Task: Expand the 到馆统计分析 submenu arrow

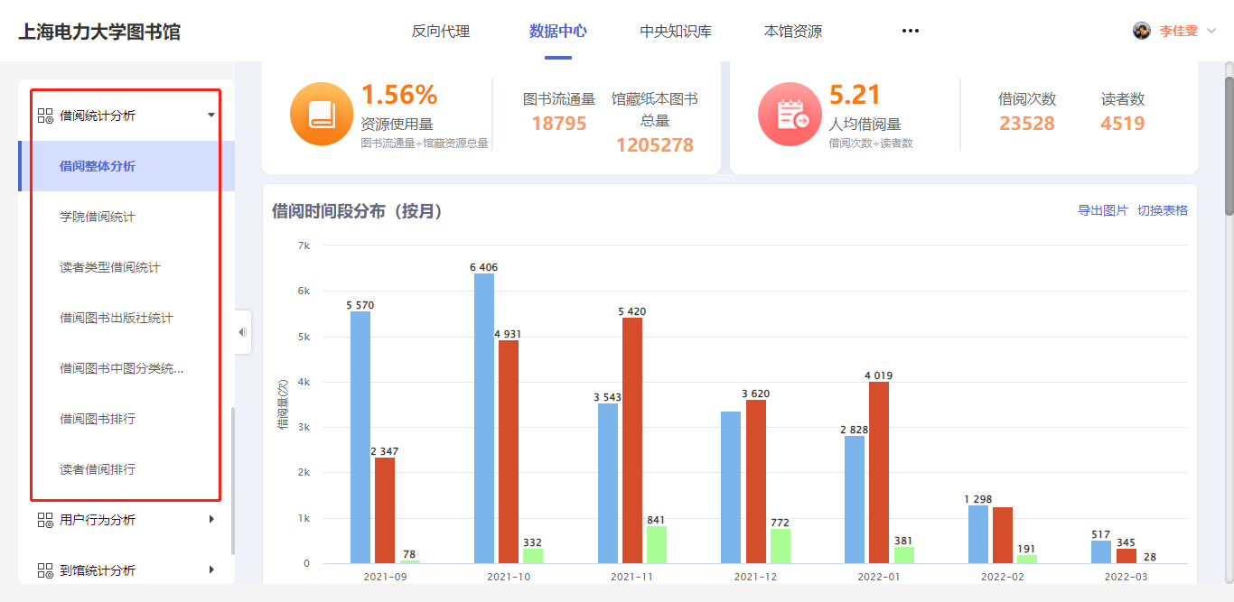Action: coord(212,570)
